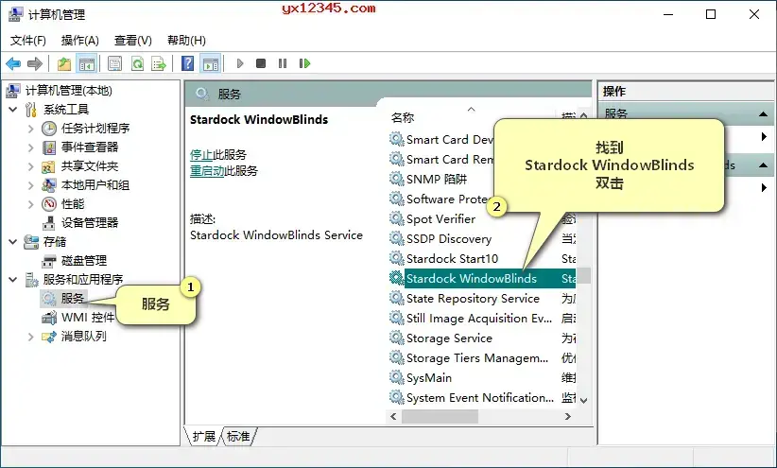Select 计算机管理(本地) root node
The width and height of the screenshot is (777, 468).
(x=69, y=91)
